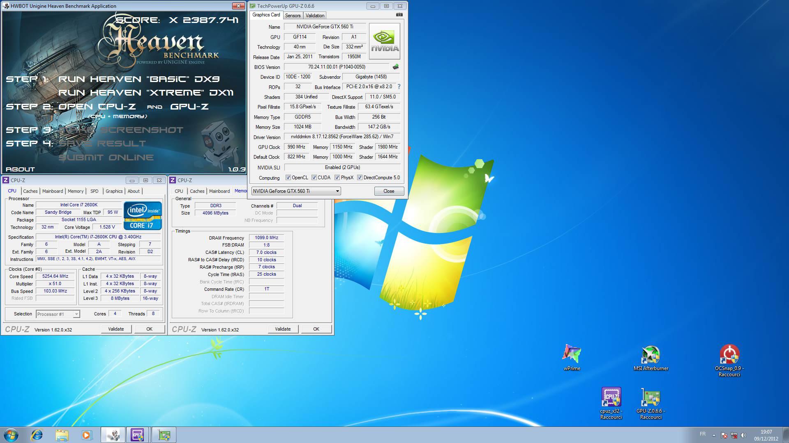
Task: Open the Processor #1 selection dropdown
Action: pos(58,314)
